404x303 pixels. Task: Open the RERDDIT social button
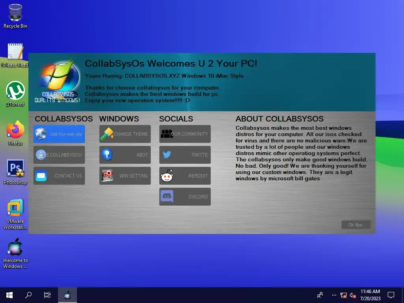click(x=185, y=176)
